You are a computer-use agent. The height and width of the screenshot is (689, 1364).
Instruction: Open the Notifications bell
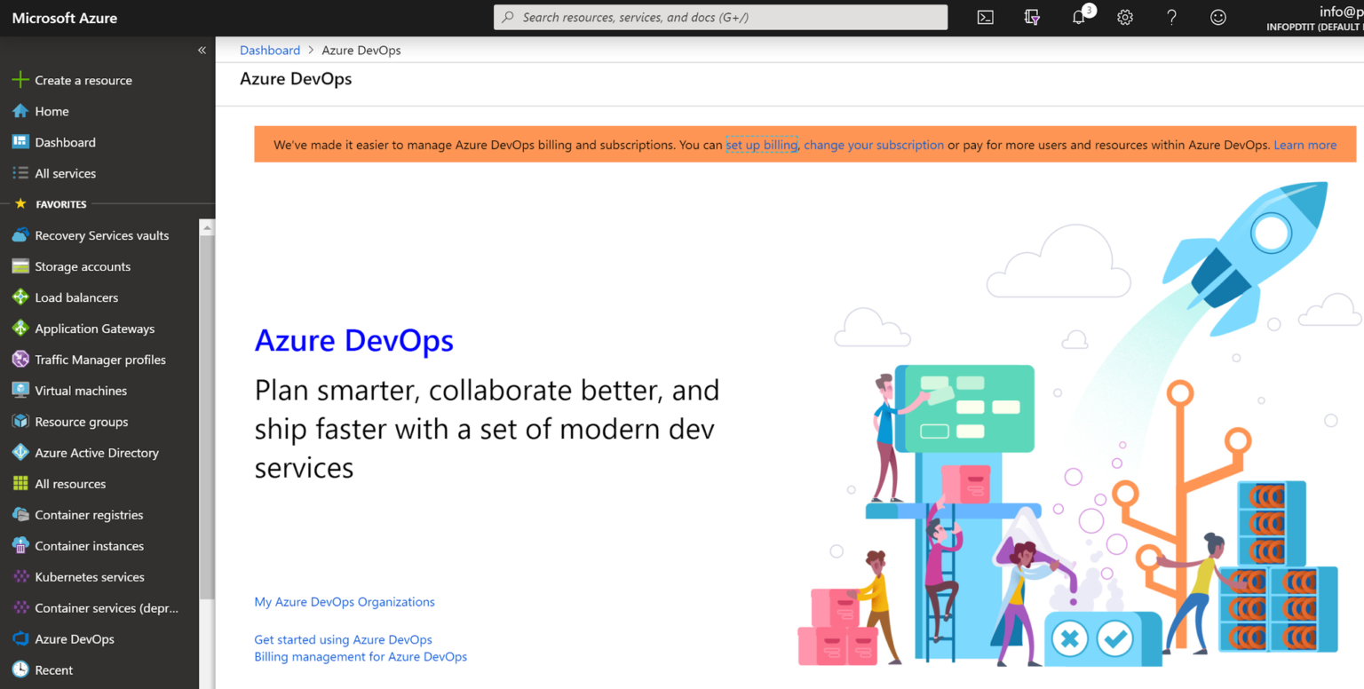tap(1078, 17)
